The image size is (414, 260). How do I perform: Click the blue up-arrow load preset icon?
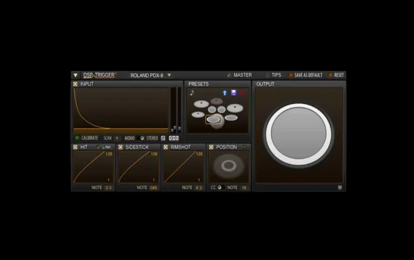[225, 93]
